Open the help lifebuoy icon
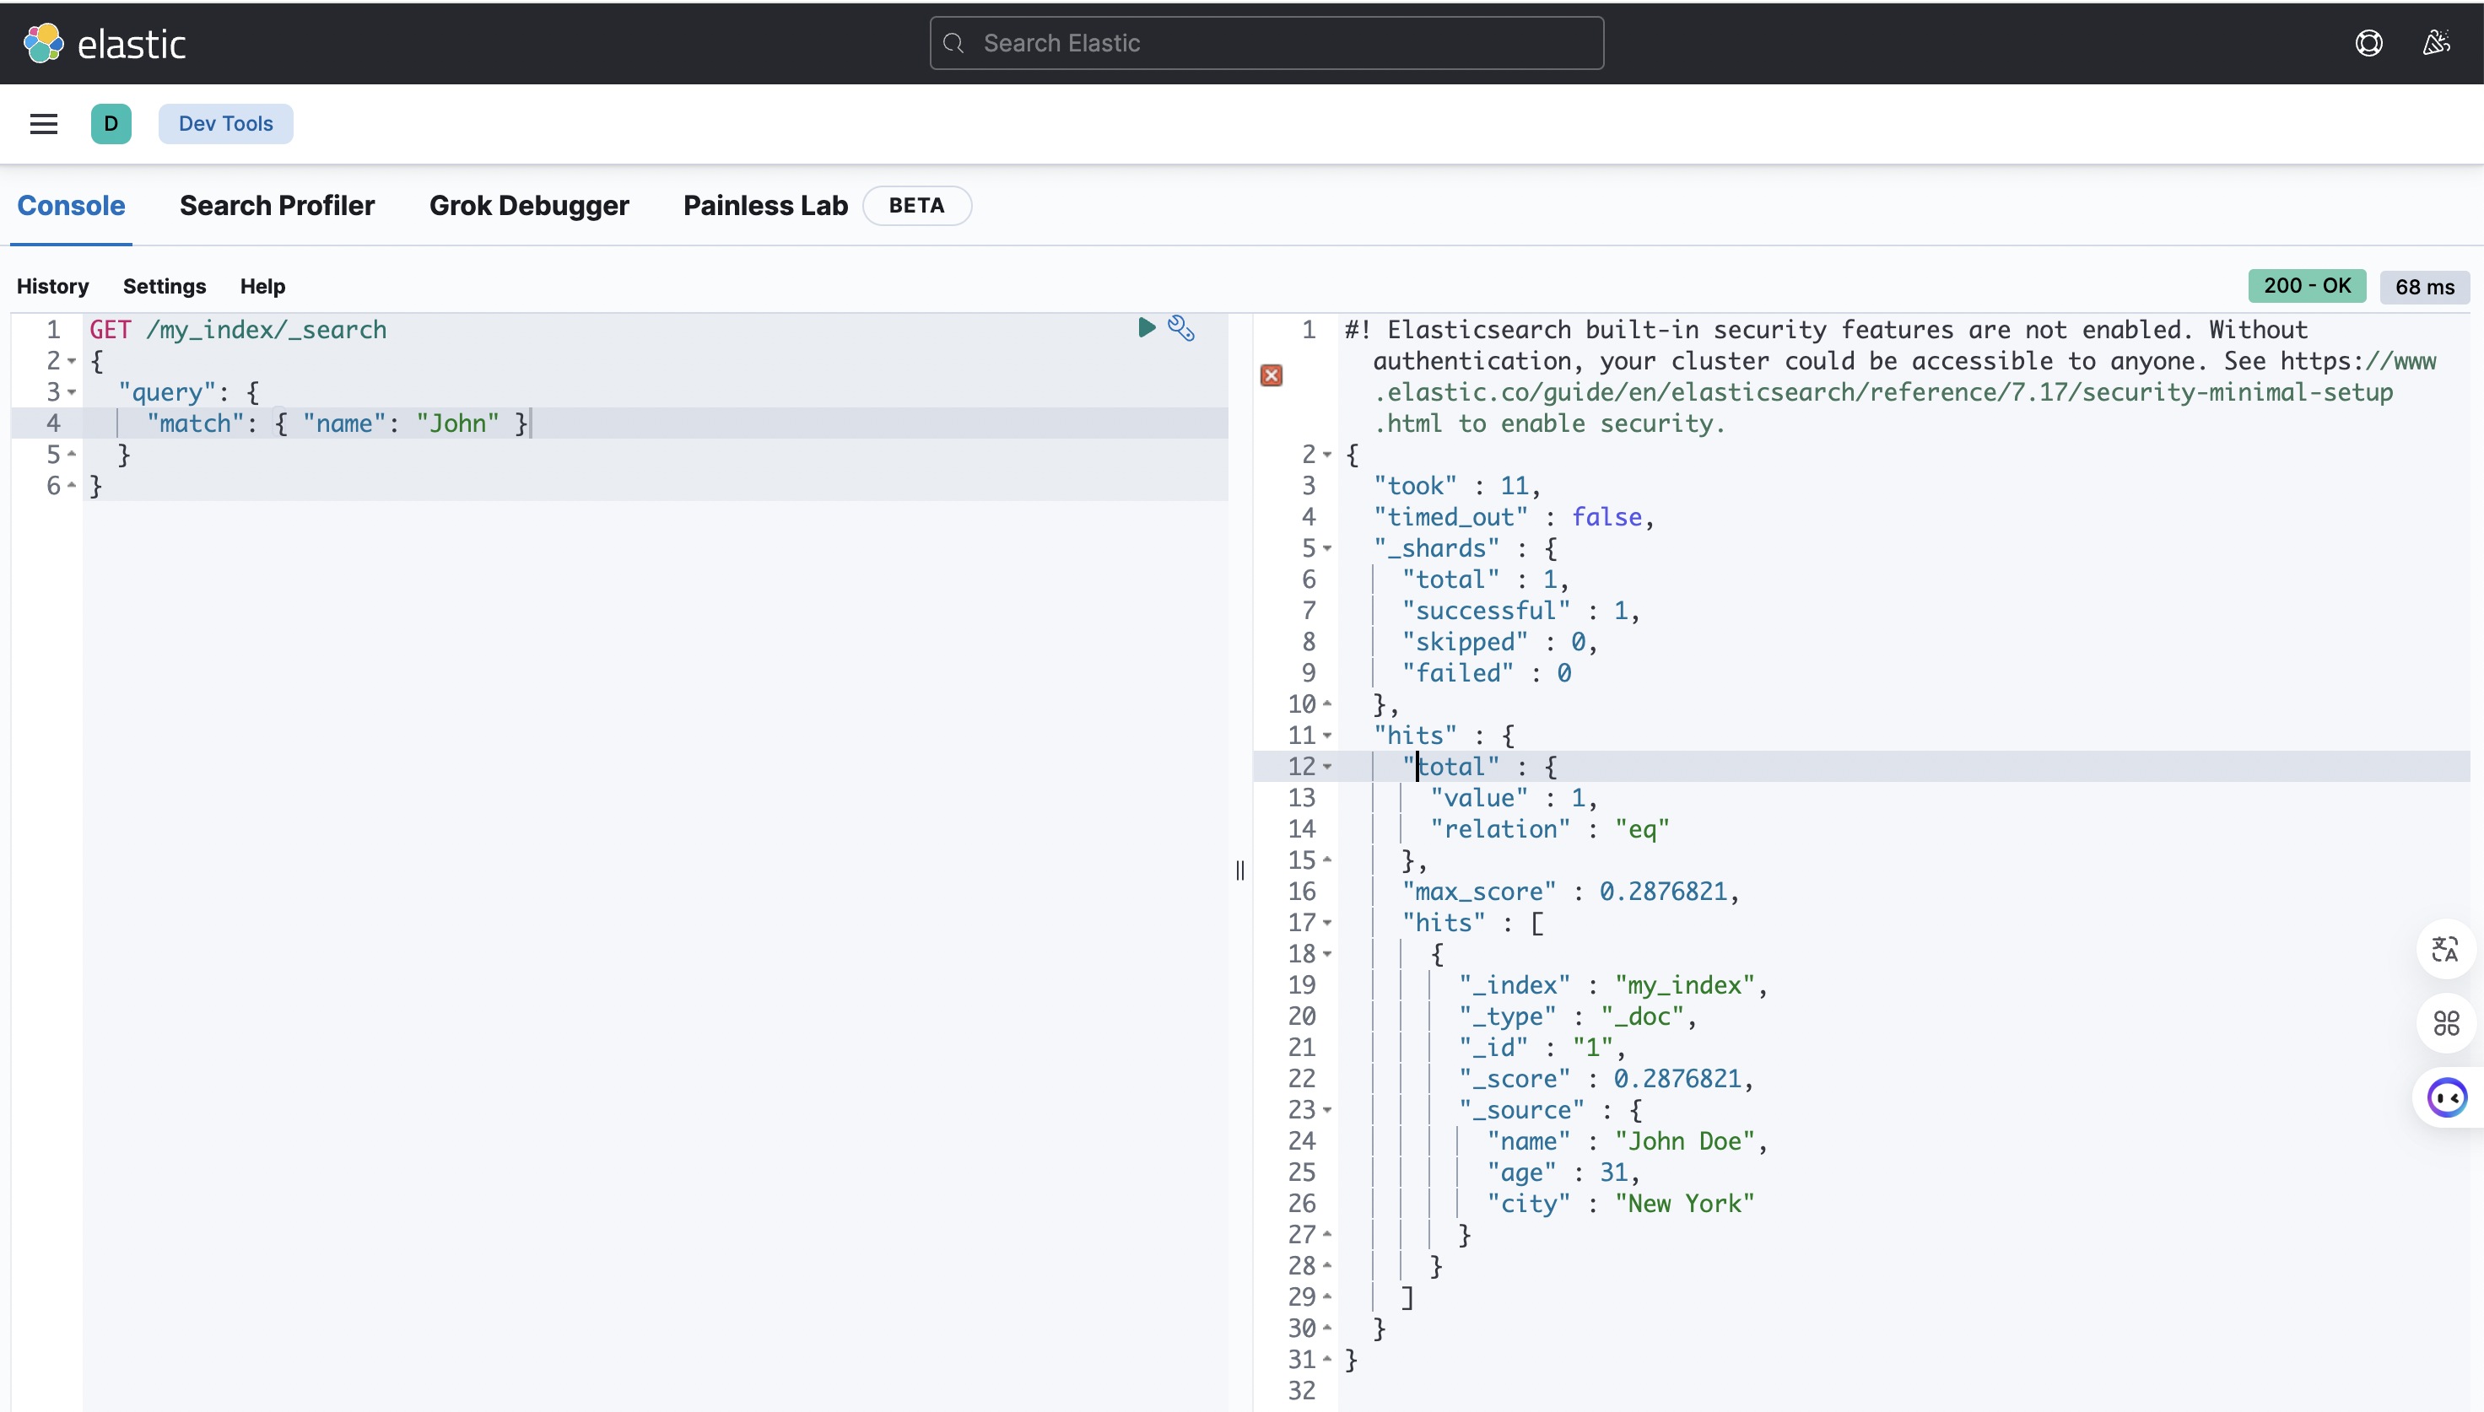Image resolution: width=2484 pixels, height=1412 pixels. tap(2368, 43)
